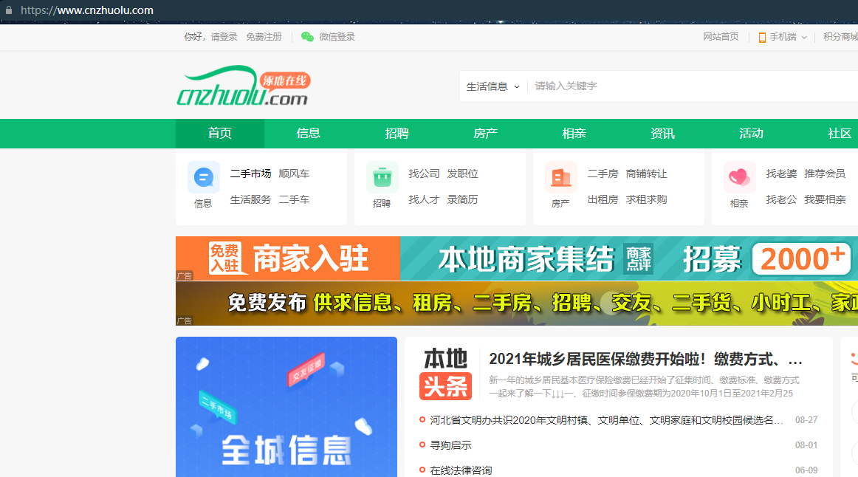The width and height of the screenshot is (858, 477).
Task: Select the 资讯 navigation tab
Action: tap(662, 134)
